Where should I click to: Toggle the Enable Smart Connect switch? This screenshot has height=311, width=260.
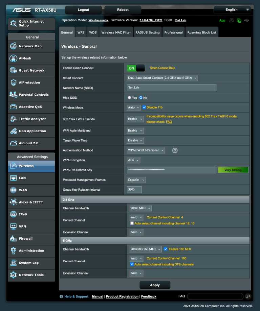pyautogui.click(x=136, y=68)
